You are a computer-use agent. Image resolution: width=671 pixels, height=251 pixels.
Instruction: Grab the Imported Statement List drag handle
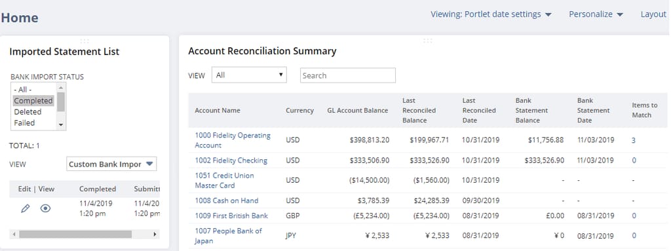[x=85, y=41]
